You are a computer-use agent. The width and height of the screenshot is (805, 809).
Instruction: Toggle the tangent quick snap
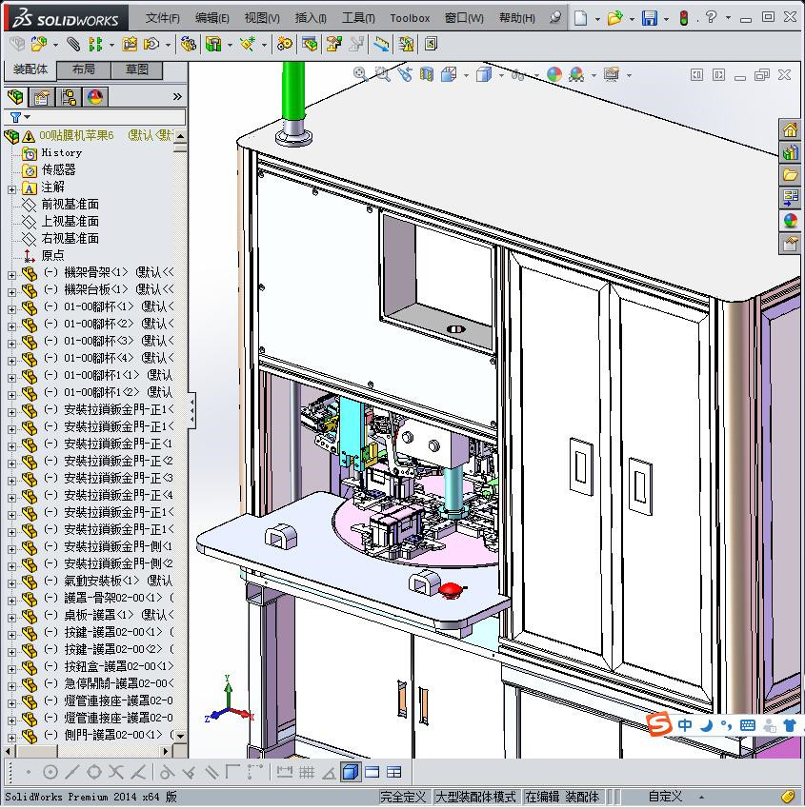[166, 773]
